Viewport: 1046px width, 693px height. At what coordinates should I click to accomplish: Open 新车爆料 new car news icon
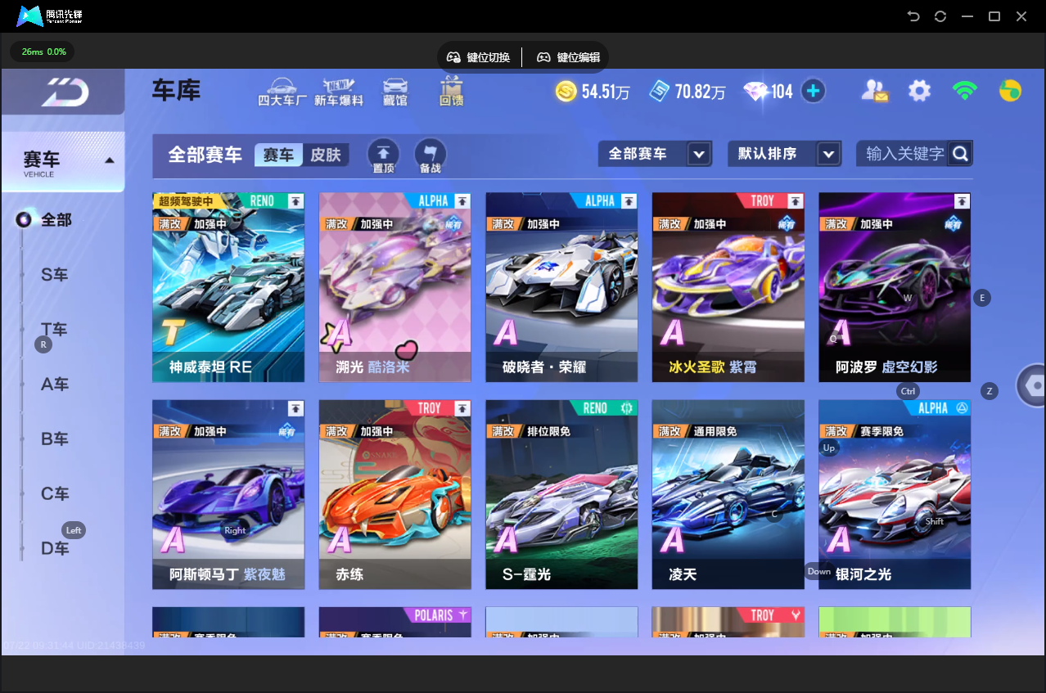339,92
